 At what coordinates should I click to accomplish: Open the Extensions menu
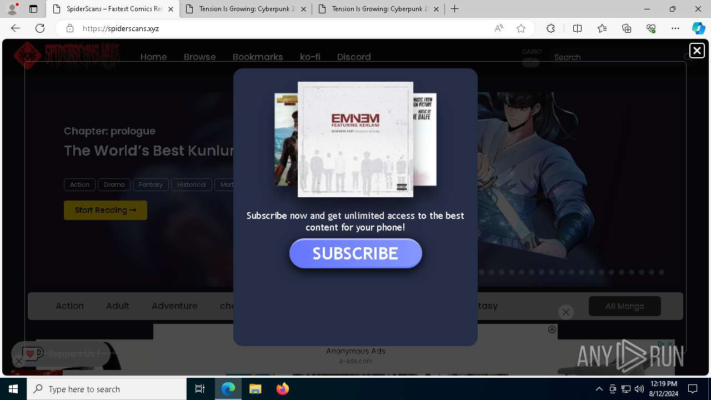(550, 28)
